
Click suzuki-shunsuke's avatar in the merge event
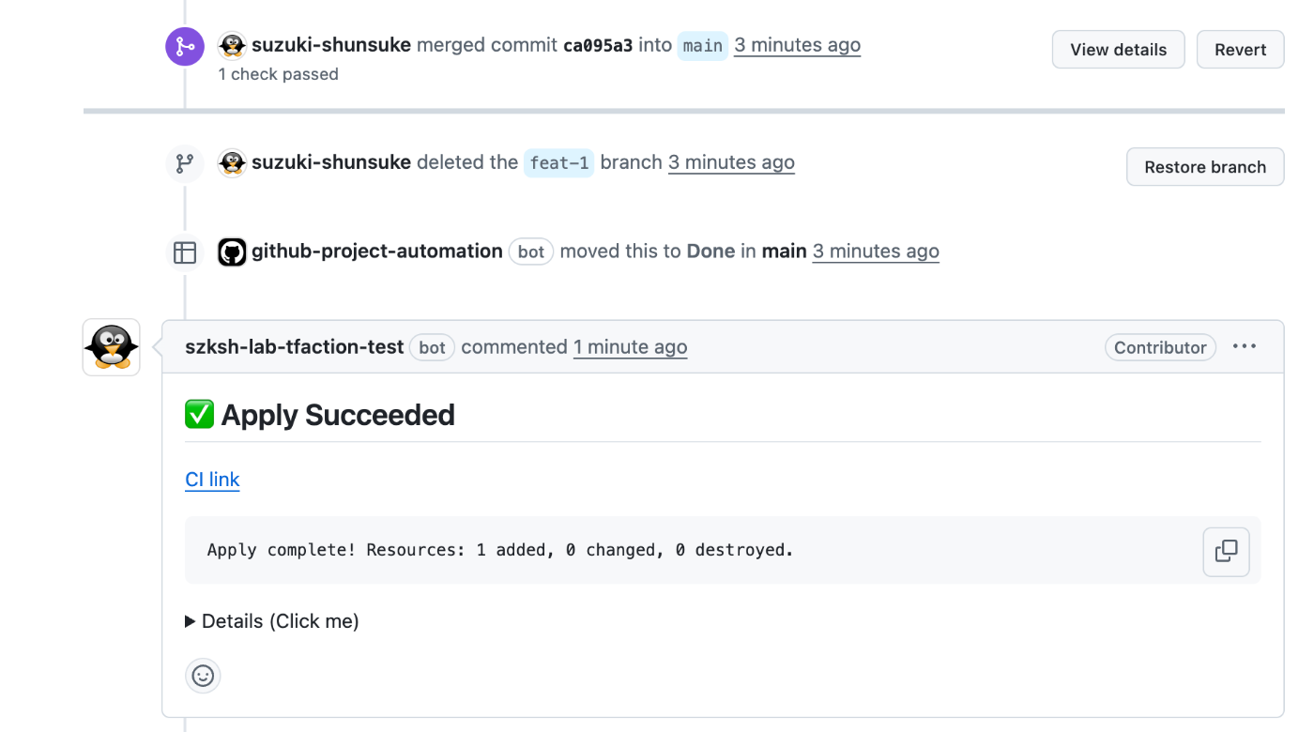pos(232,45)
